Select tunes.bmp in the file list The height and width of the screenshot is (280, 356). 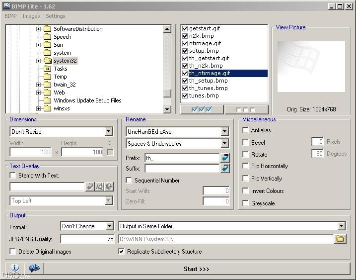click(x=204, y=95)
